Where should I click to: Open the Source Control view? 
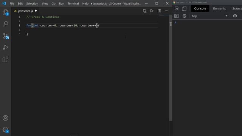[x=6, y=36]
